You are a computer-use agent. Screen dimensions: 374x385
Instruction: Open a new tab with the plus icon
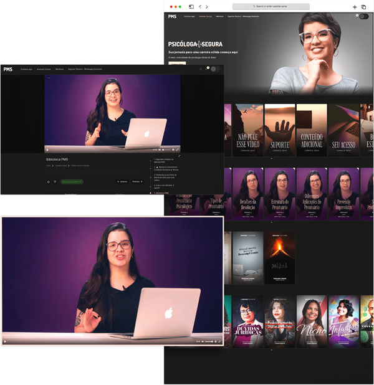coord(355,7)
